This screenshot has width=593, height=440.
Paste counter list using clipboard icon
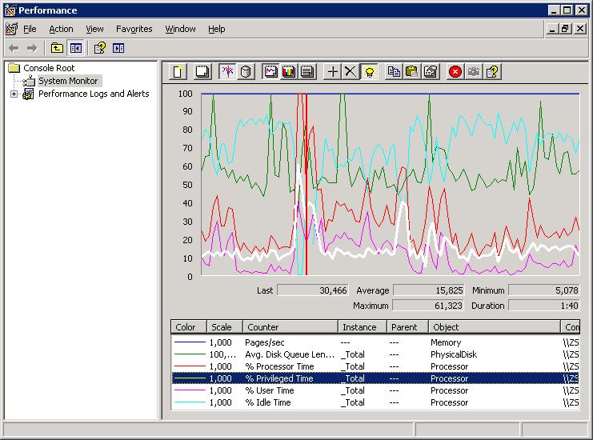click(411, 72)
